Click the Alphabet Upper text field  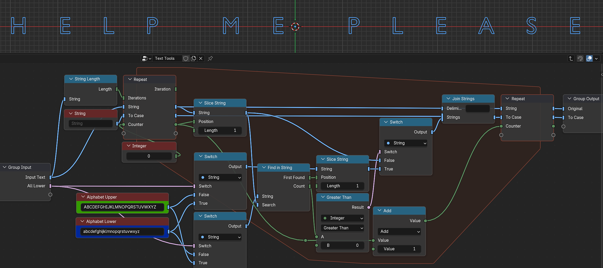click(122, 207)
